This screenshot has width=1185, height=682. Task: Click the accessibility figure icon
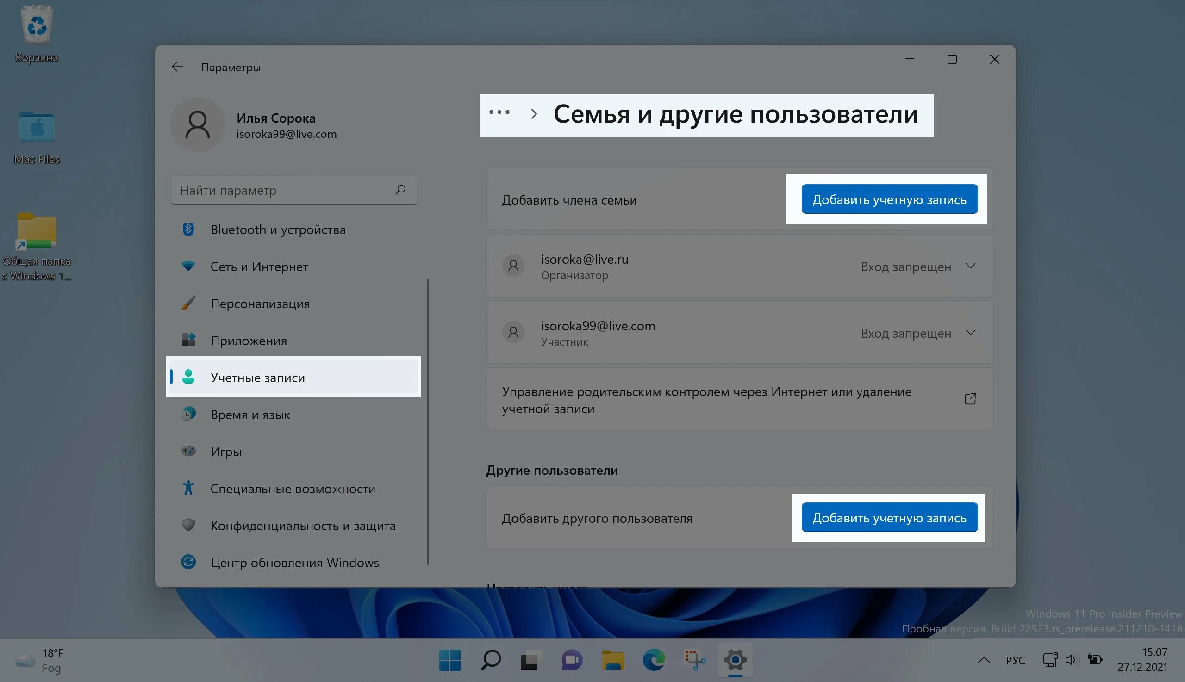click(188, 488)
